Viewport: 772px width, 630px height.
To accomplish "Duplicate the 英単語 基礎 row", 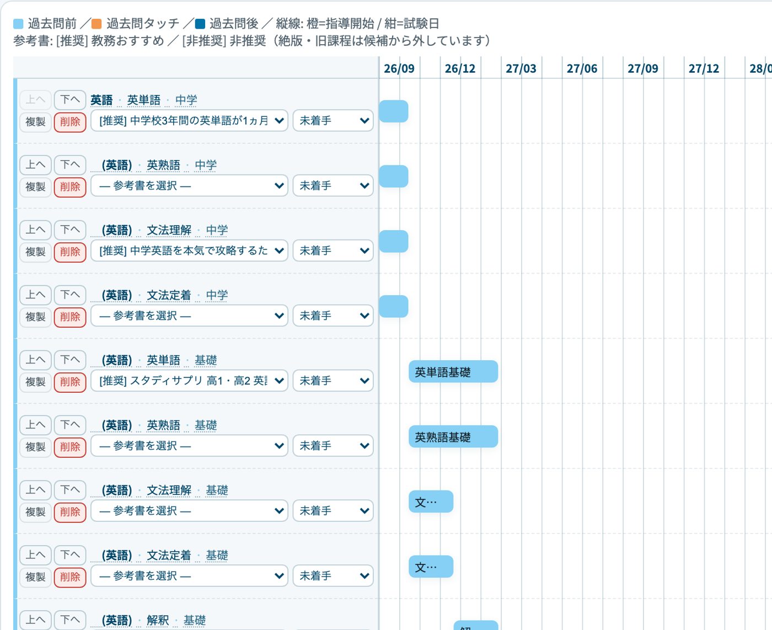I will pyautogui.click(x=36, y=382).
